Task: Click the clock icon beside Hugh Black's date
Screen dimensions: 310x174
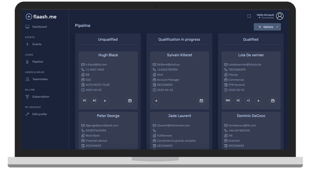Action: (x=83, y=90)
